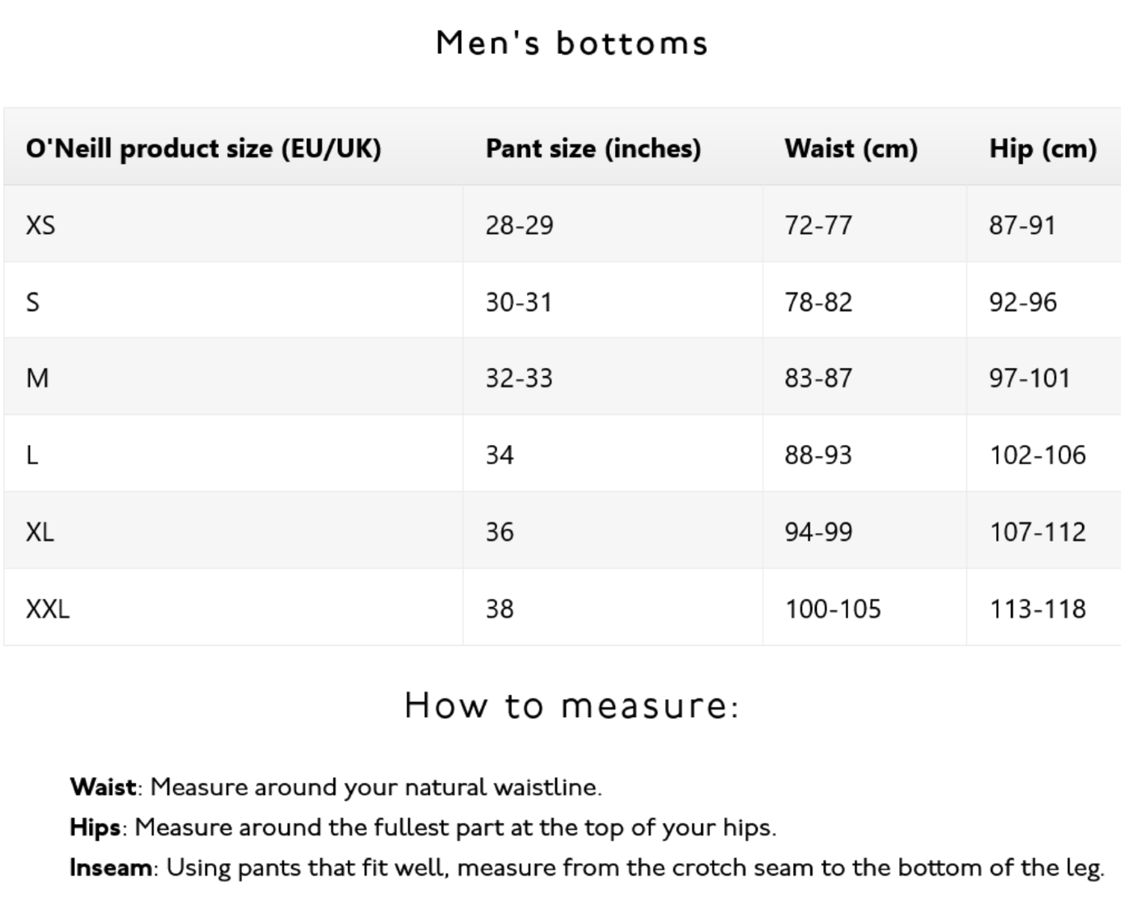
Task: Select the 28-29 pant size cell
Action: [519, 225]
